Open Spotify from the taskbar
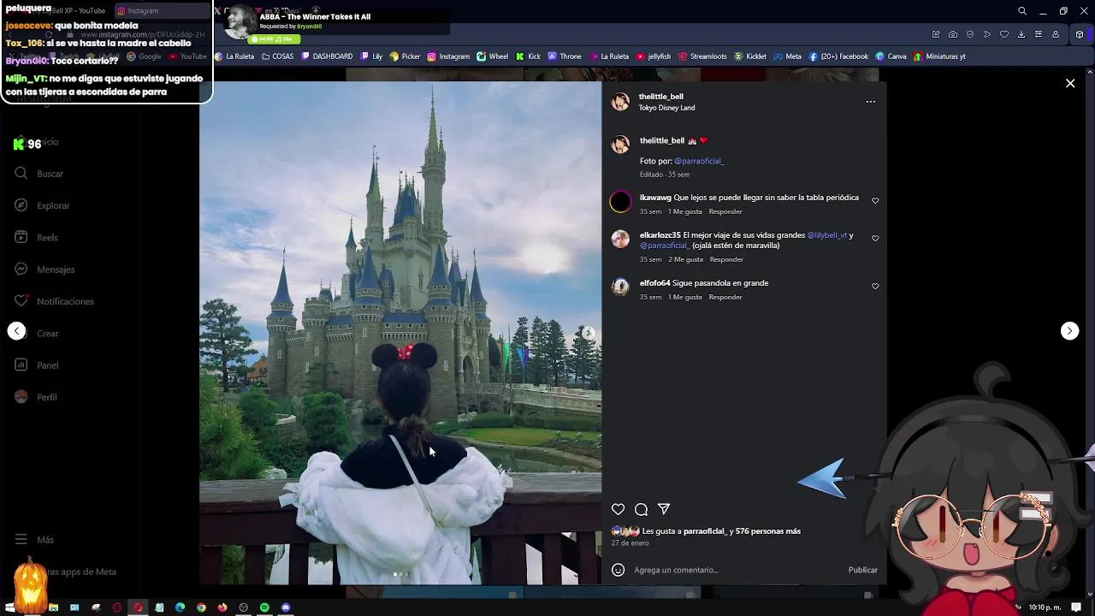 tap(264, 607)
